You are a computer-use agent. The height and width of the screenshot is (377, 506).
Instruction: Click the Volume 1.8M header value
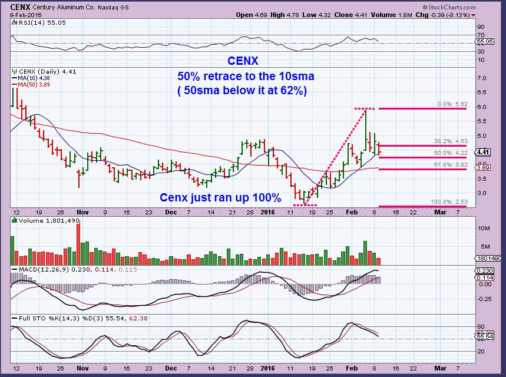pos(392,15)
